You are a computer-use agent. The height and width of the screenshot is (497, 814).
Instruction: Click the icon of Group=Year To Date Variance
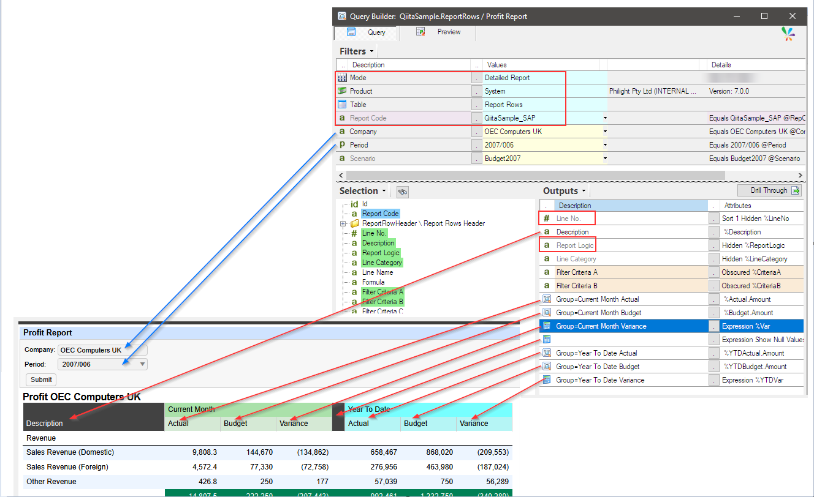click(x=547, y=380)
